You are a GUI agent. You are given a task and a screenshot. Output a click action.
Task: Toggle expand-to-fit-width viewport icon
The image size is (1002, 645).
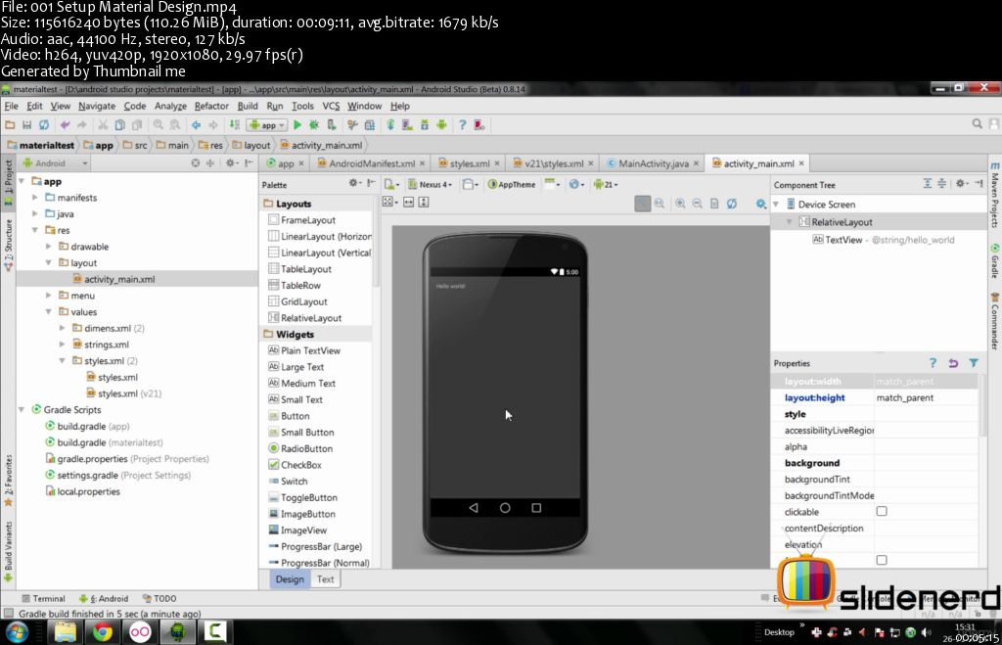coord(408,202)
